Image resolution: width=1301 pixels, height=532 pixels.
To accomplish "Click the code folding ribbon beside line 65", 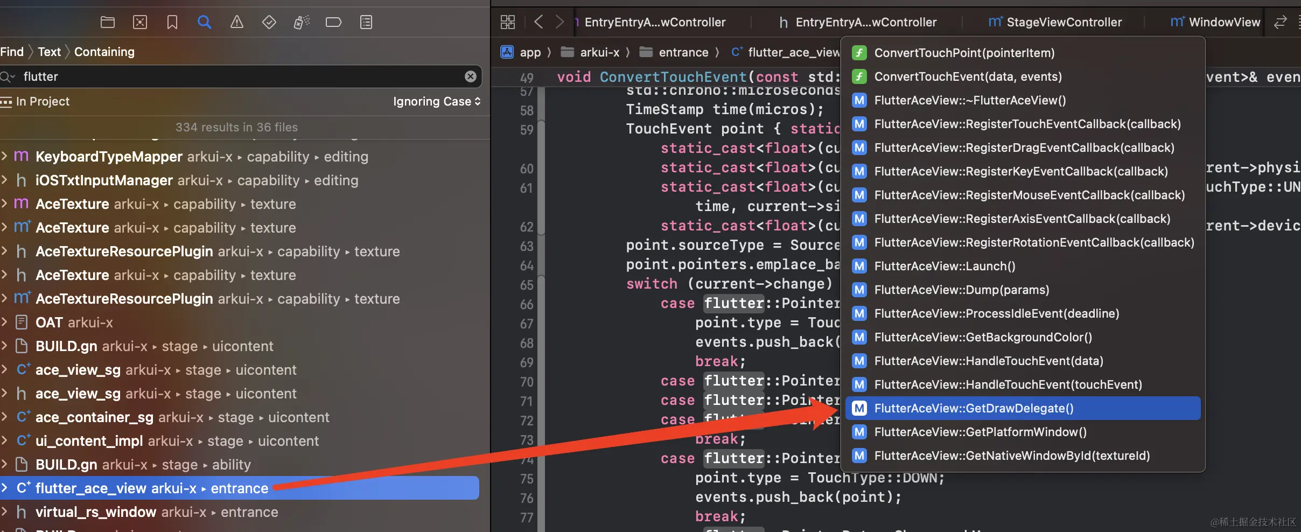I will 541,285.
